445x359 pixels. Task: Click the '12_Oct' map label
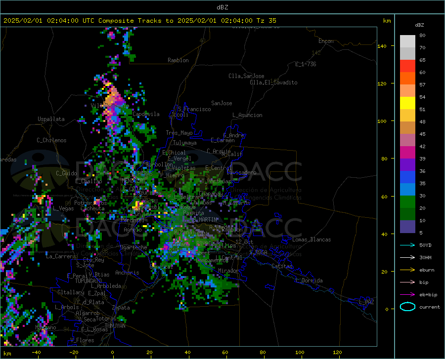click(244, 241)
